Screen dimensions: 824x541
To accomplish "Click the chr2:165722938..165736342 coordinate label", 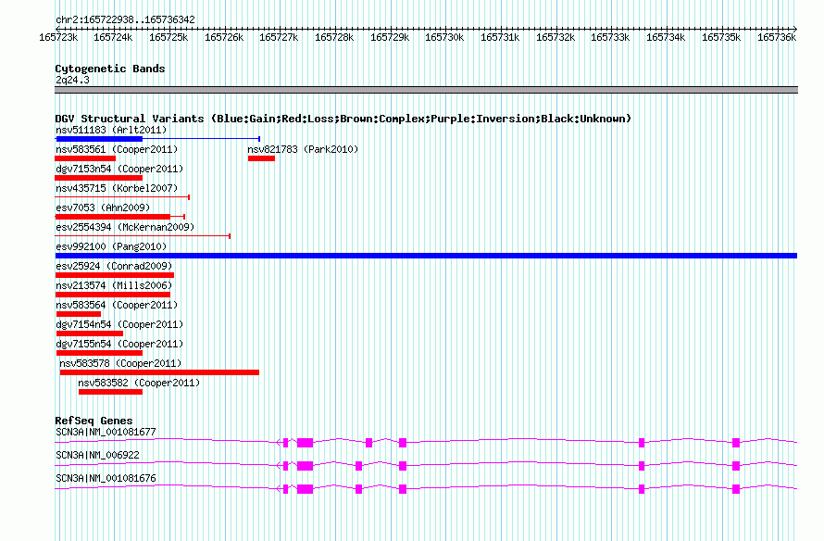I will click(x=125, y=19).
